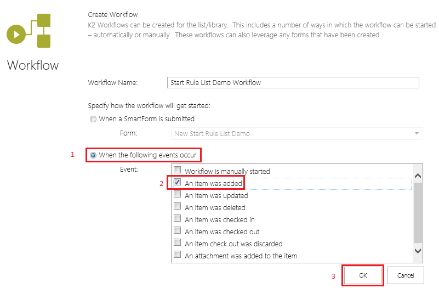Viewport: 439px width, 288px height.
Task: Uncheck 'An item was added' checkbox
Action: point(178,183)
